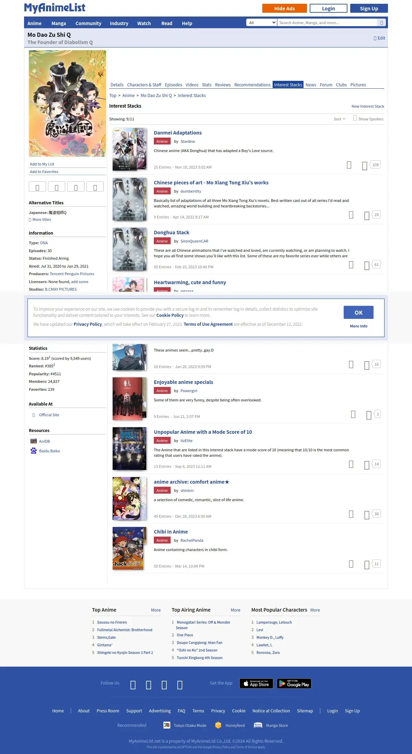This screenshot has height=754, width=412.
Task: Switch to the Episodes tab
Action: click(x=173, y=85)
